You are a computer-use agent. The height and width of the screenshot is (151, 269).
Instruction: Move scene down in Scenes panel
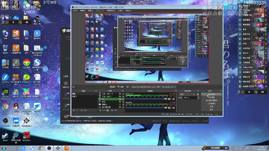pos(85,110)
